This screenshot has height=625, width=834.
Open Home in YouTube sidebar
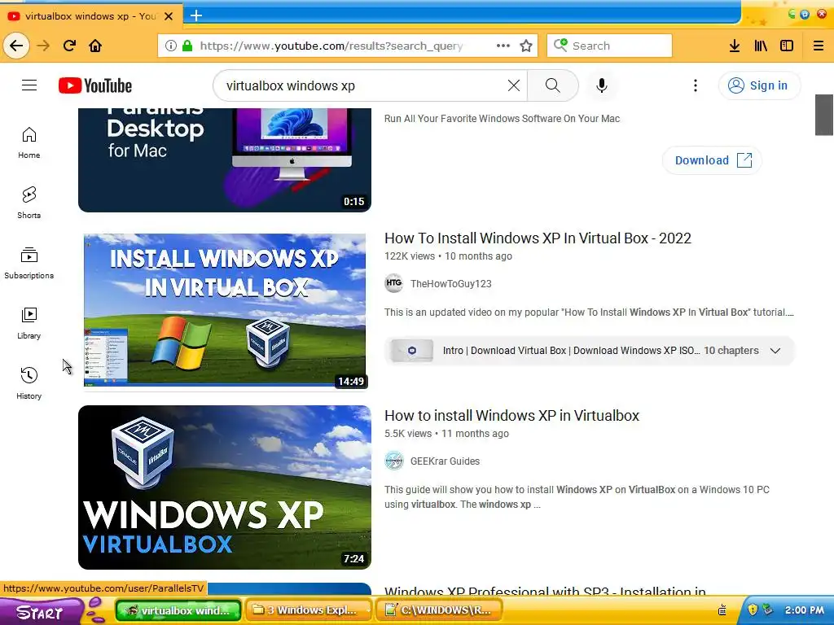pyautogui.click(x=29, y=143)
